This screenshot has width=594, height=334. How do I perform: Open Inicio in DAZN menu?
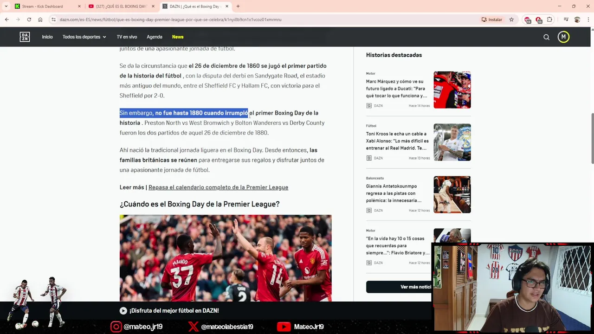47,37
